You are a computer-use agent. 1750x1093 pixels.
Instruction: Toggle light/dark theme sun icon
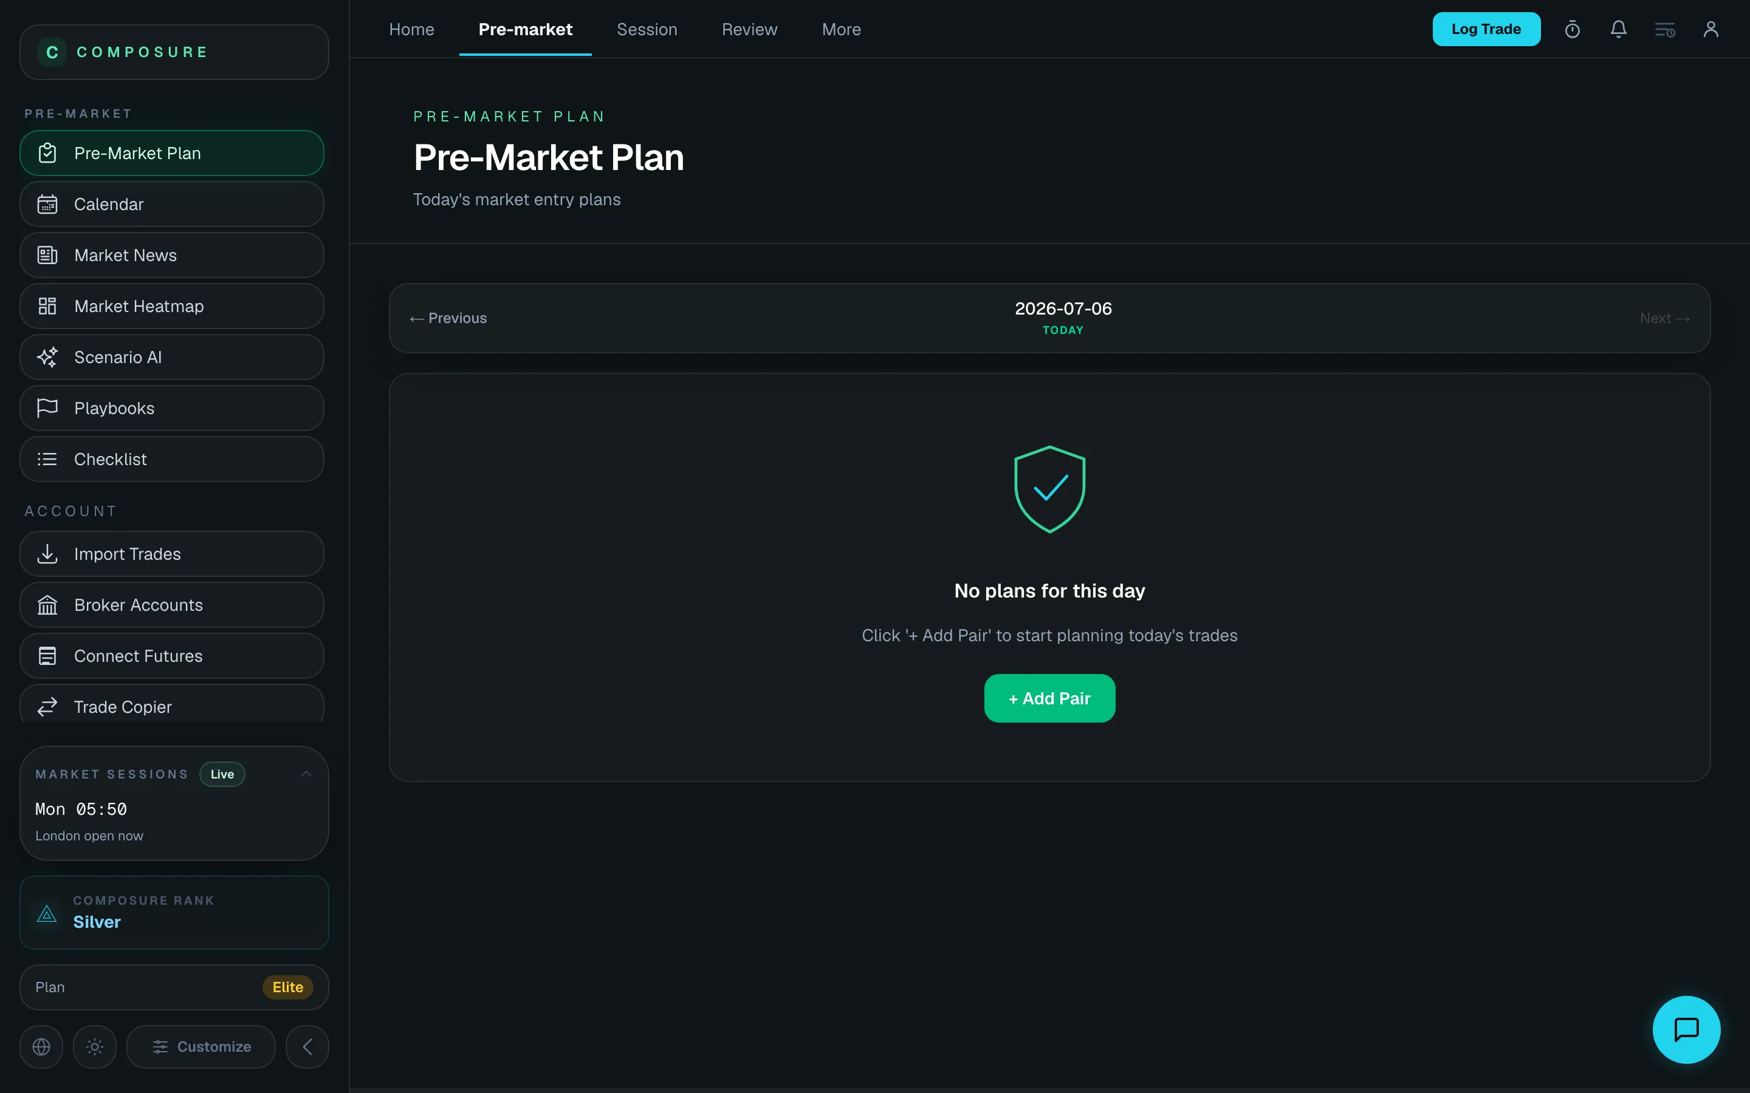[x=95, y=1047]
